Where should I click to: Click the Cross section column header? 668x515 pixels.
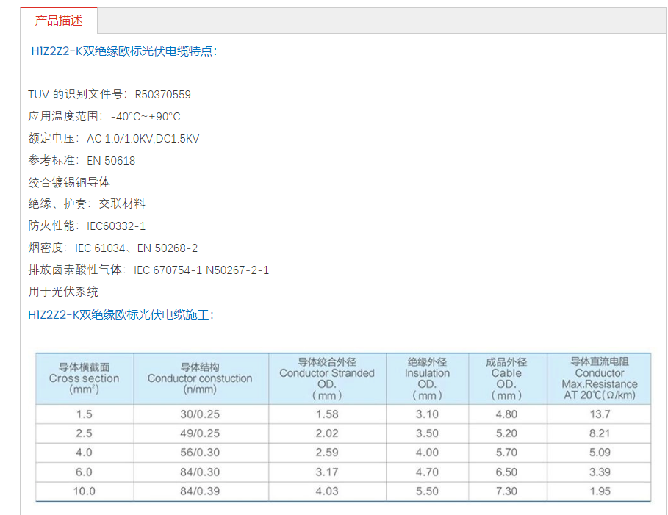(x=84, y=378)
